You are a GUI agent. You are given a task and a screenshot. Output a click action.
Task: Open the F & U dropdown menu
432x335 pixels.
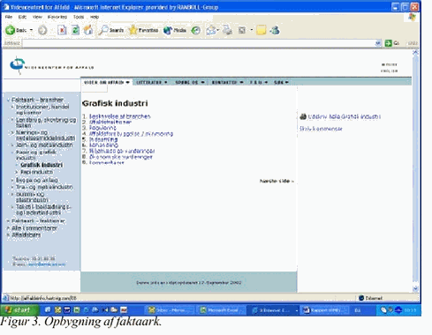[259, 82]
